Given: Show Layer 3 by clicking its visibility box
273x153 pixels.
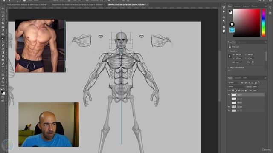Looking at the screenshot, I should click(x=229, y=99).
